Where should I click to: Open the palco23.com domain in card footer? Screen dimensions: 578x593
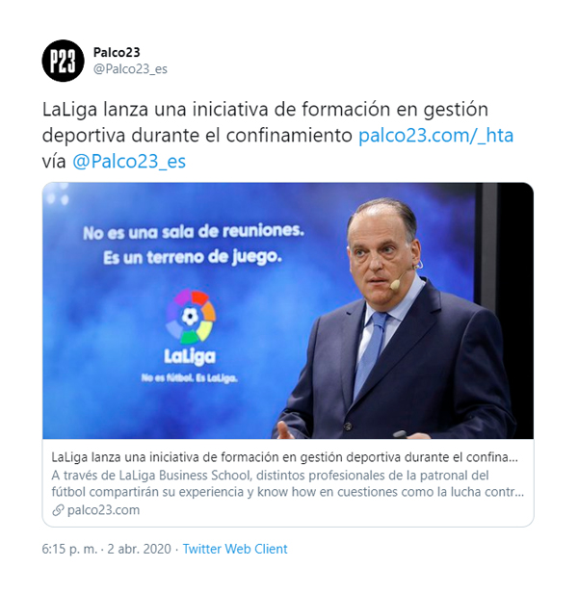coord(103,510)
